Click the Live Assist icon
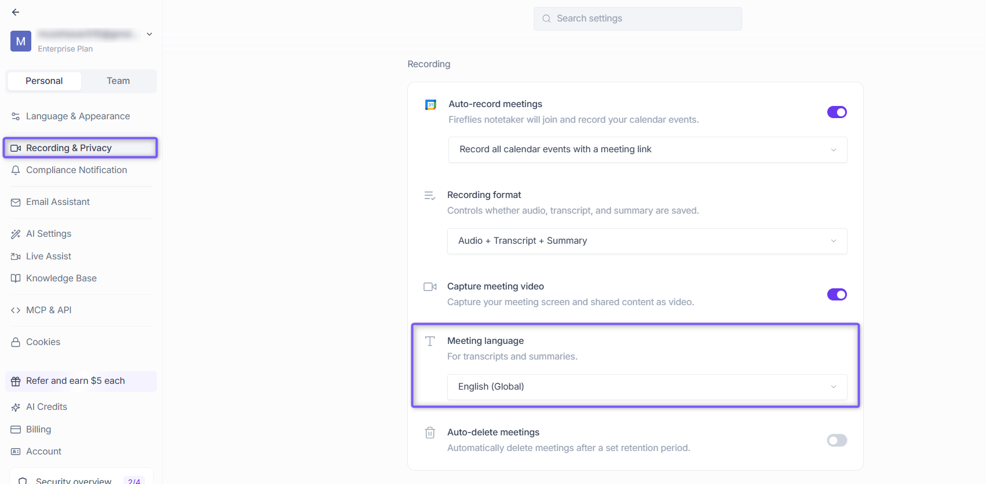The width and height of the screenshot is (986, 484). pos(16,256)
